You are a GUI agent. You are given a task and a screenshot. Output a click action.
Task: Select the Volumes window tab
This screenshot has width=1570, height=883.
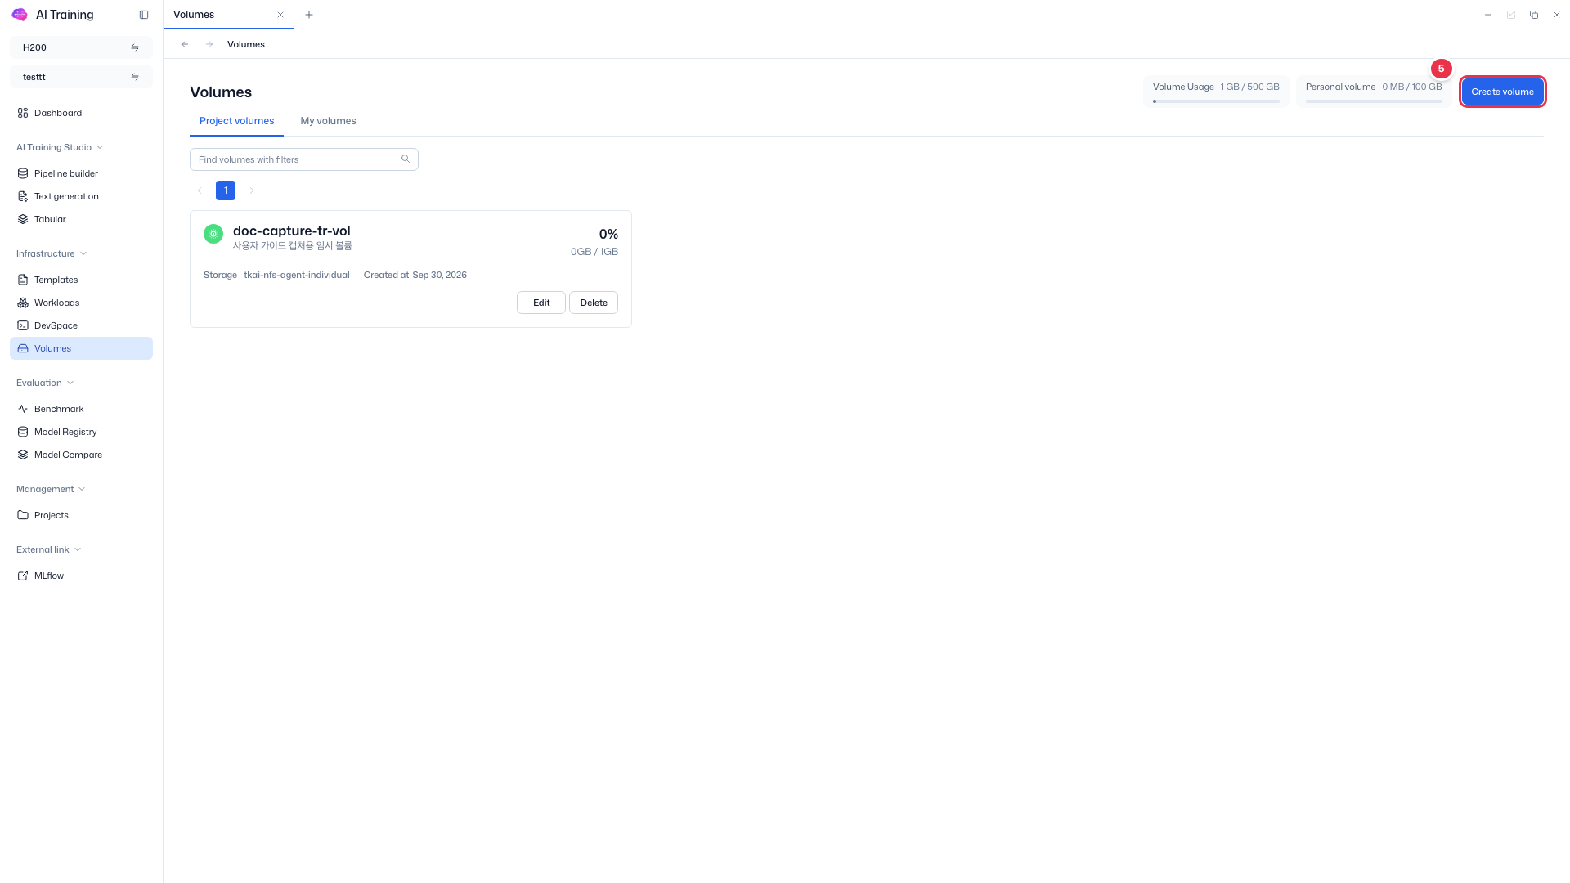pos(228,15)
